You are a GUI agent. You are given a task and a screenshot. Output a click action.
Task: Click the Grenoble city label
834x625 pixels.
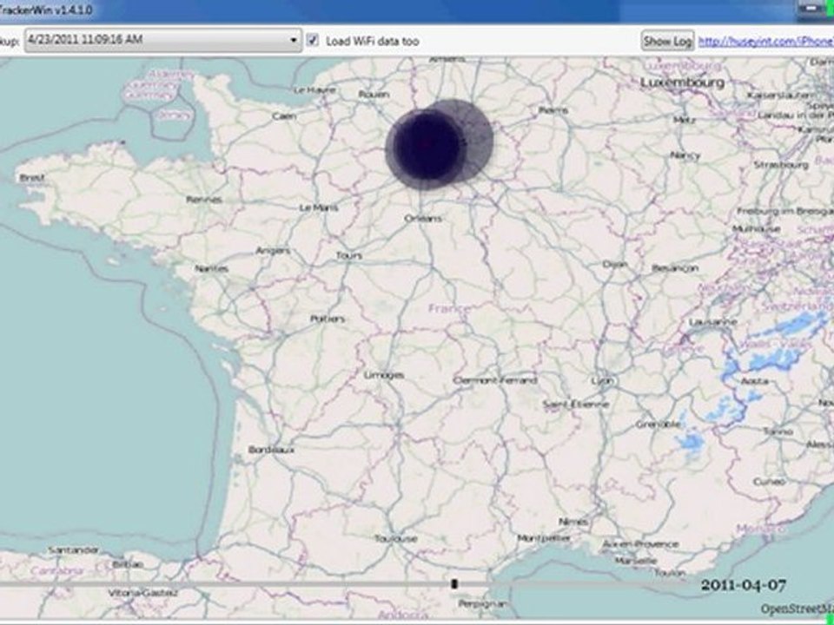[658, 424]
